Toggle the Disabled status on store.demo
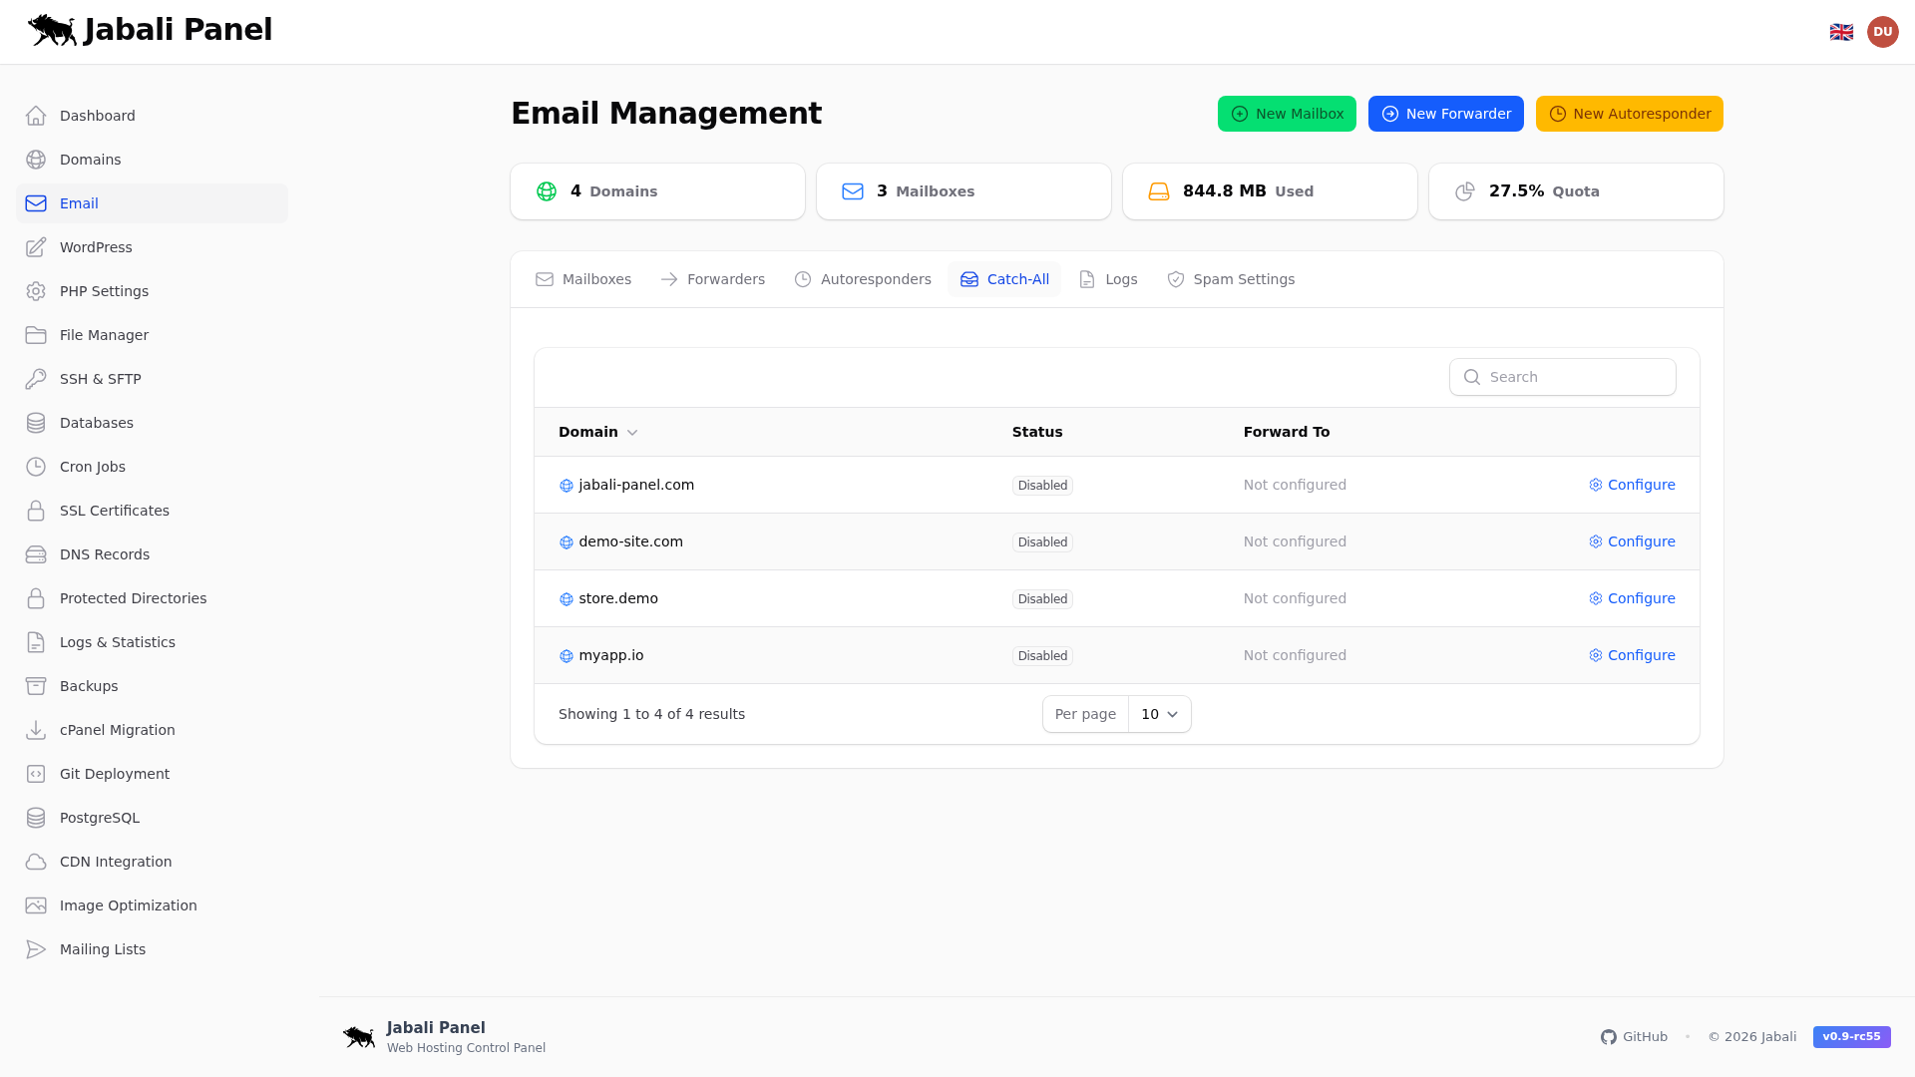This screenshot has width=1915, height=1077. click(x=1041, y=598)
